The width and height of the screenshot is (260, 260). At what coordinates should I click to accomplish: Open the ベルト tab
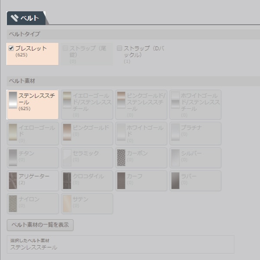(x=26, y=18)
